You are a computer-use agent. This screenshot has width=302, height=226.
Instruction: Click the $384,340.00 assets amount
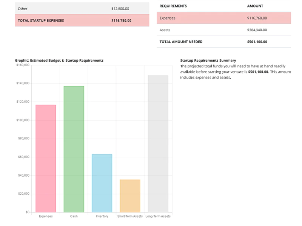tap(257, 30)
